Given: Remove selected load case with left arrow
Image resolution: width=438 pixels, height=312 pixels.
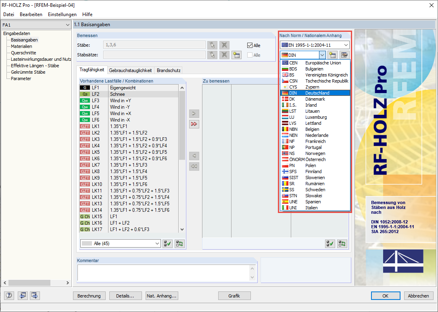Looking at the screenshot, I should [194, 156].
